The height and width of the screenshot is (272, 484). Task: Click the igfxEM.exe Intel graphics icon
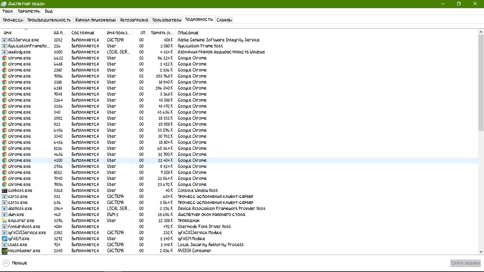(5, 239)
